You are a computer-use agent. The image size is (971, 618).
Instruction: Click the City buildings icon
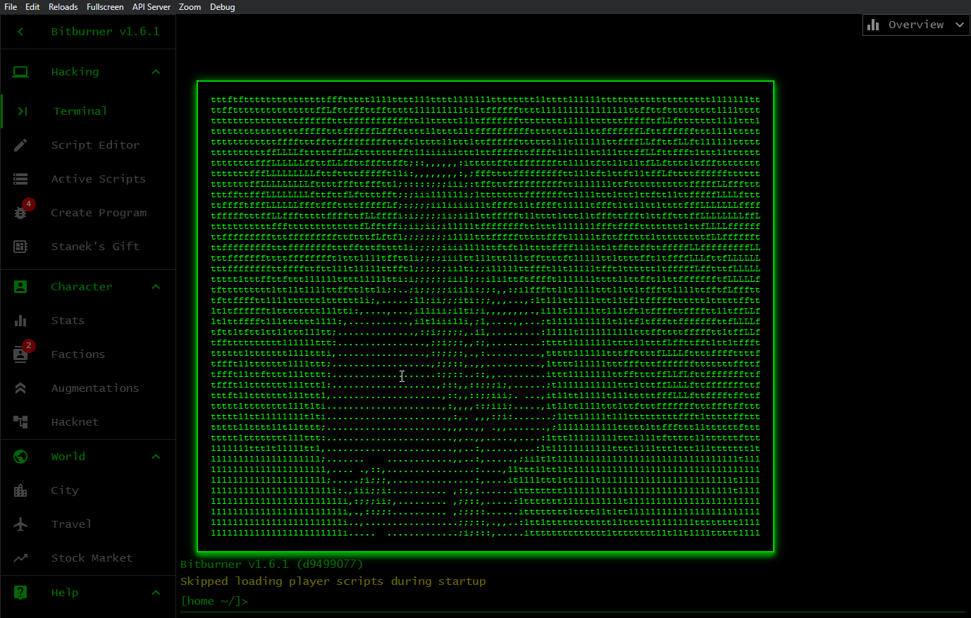(x=20, y=490)
